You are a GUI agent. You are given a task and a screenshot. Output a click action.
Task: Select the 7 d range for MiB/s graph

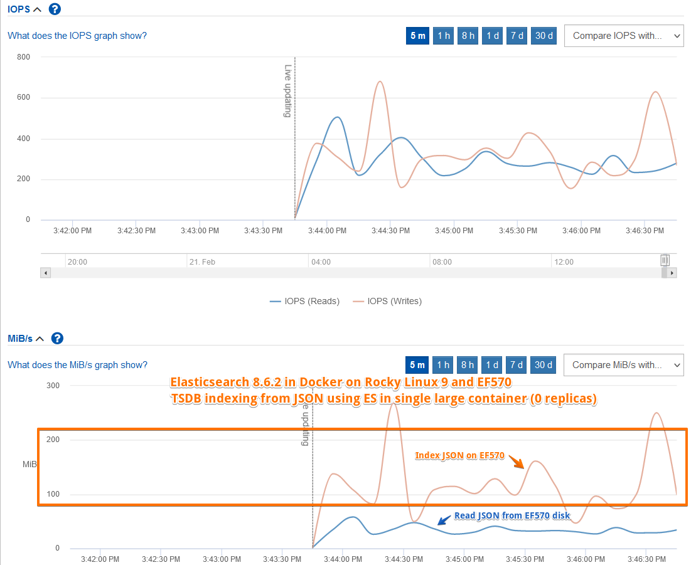pyautogui.click(x=516, y=364)
